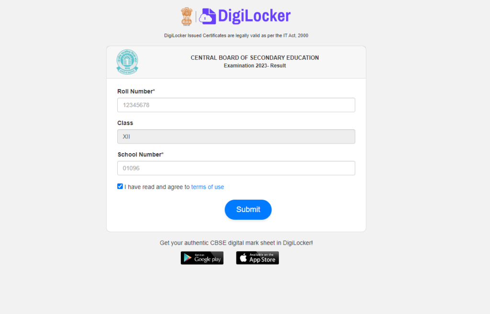Image resolution: width=490 pixels, height=314 pixels.
Task: Click the purple DigiLocker wordmark
Action: [255, 16]
